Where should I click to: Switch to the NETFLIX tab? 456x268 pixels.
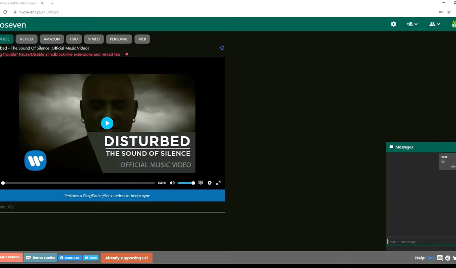click(x=26, y=39)
